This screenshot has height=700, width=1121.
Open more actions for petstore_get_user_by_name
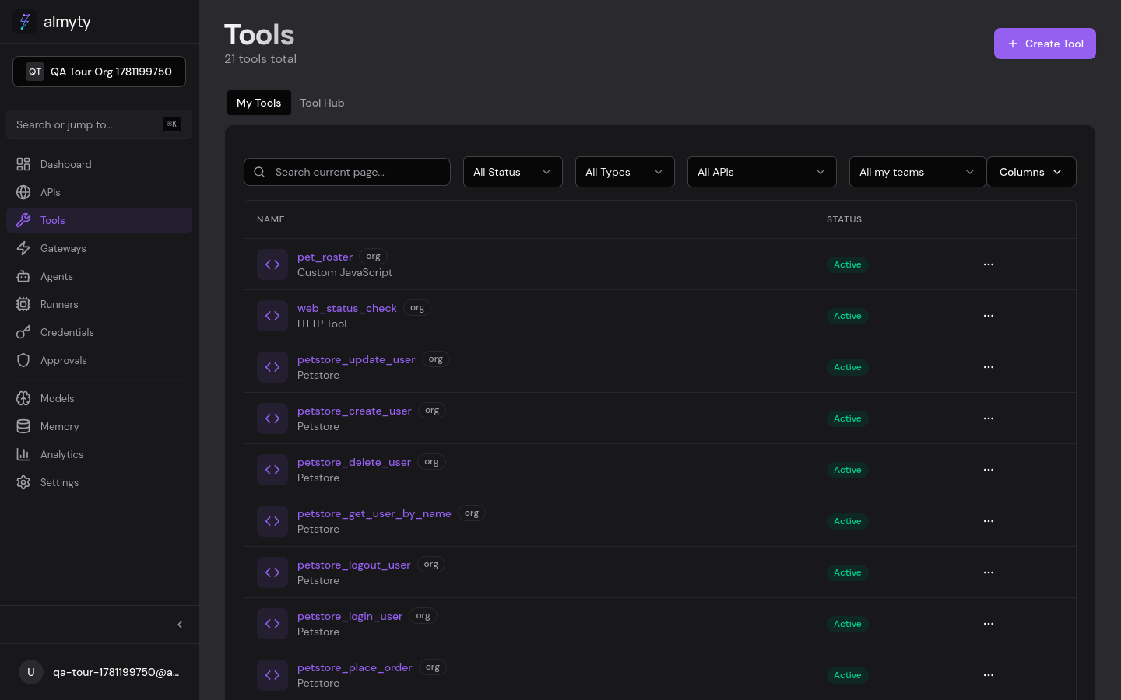(989, 521)
